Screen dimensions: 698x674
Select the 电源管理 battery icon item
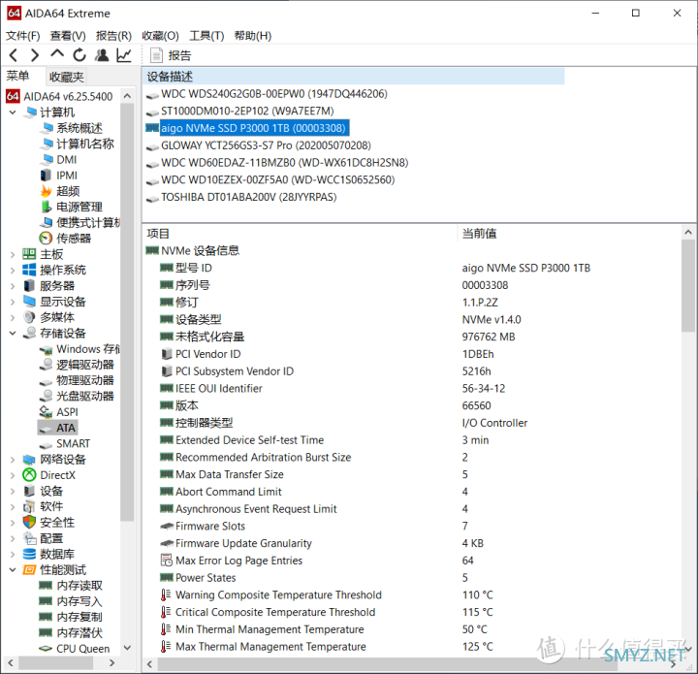coord(46,207)
